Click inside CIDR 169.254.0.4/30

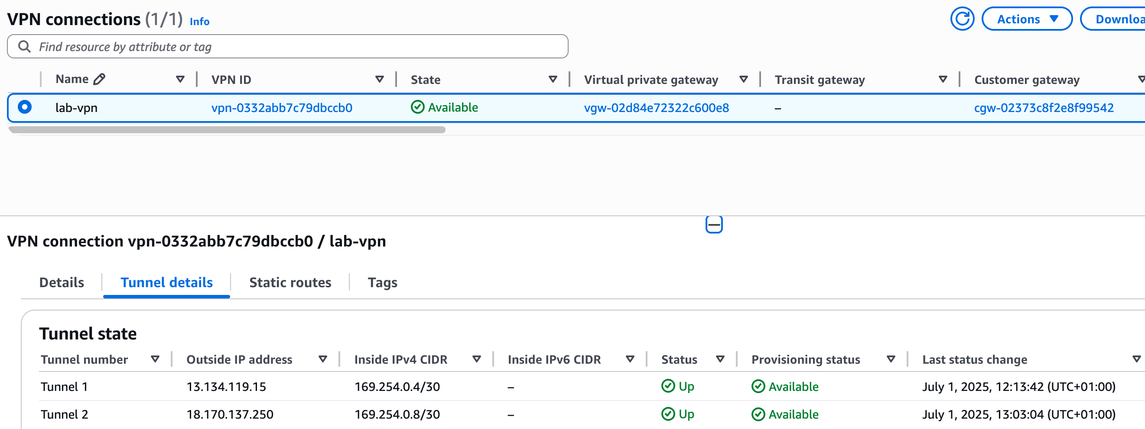click(x=397, y=387)
